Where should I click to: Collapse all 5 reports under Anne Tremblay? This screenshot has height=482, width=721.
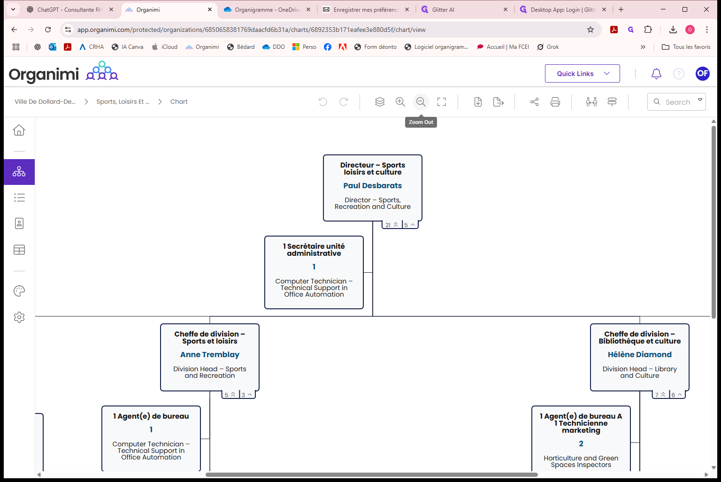[230, 395]
